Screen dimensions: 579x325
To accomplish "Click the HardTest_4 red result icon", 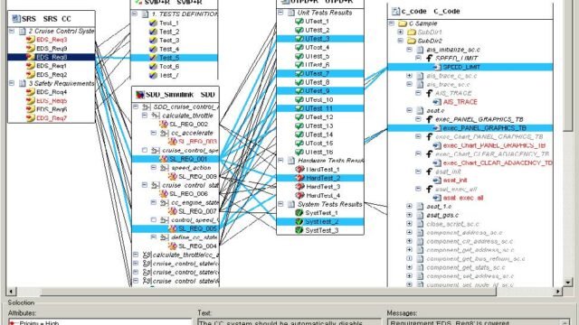I will pos(299,195).
